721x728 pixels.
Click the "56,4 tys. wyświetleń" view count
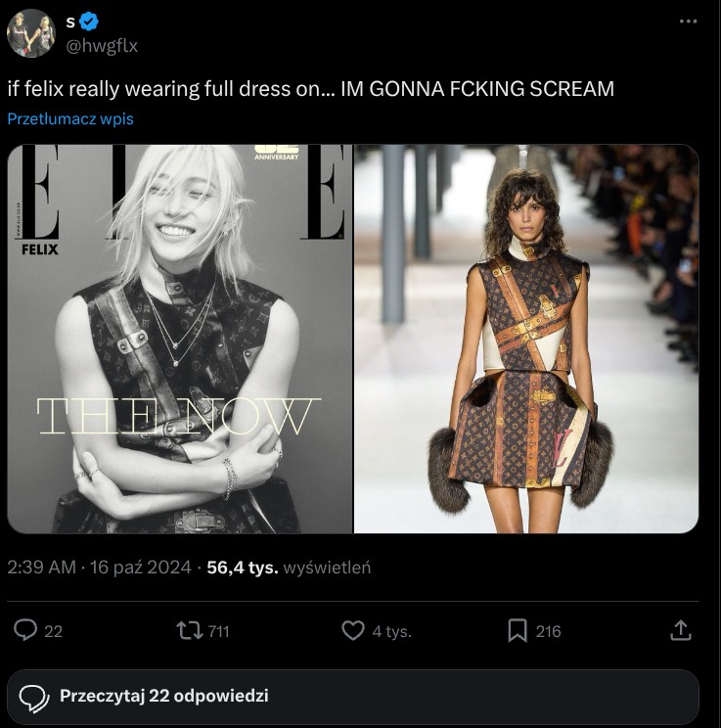(x=289, y=568)
